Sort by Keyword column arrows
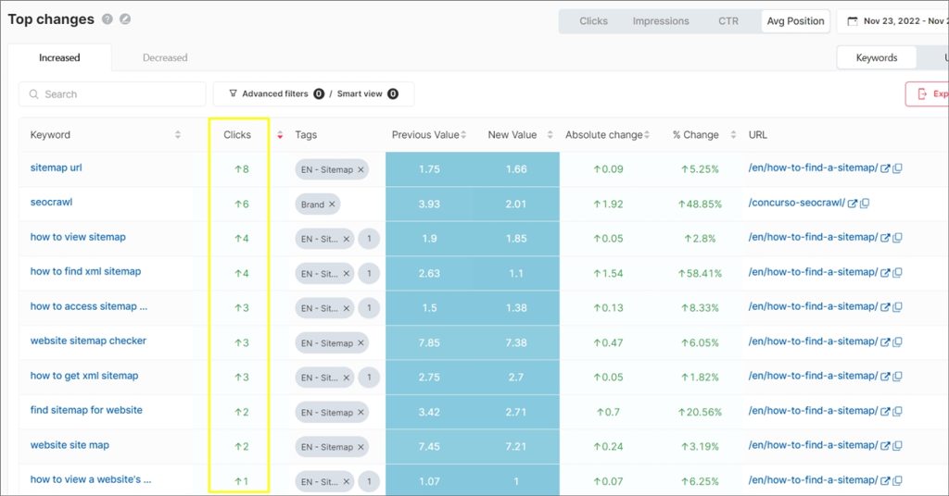949x496 pixels. [x=178, y=135]
